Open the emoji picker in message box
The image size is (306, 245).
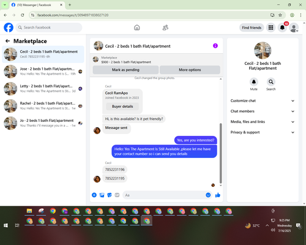tap(208, 195)
